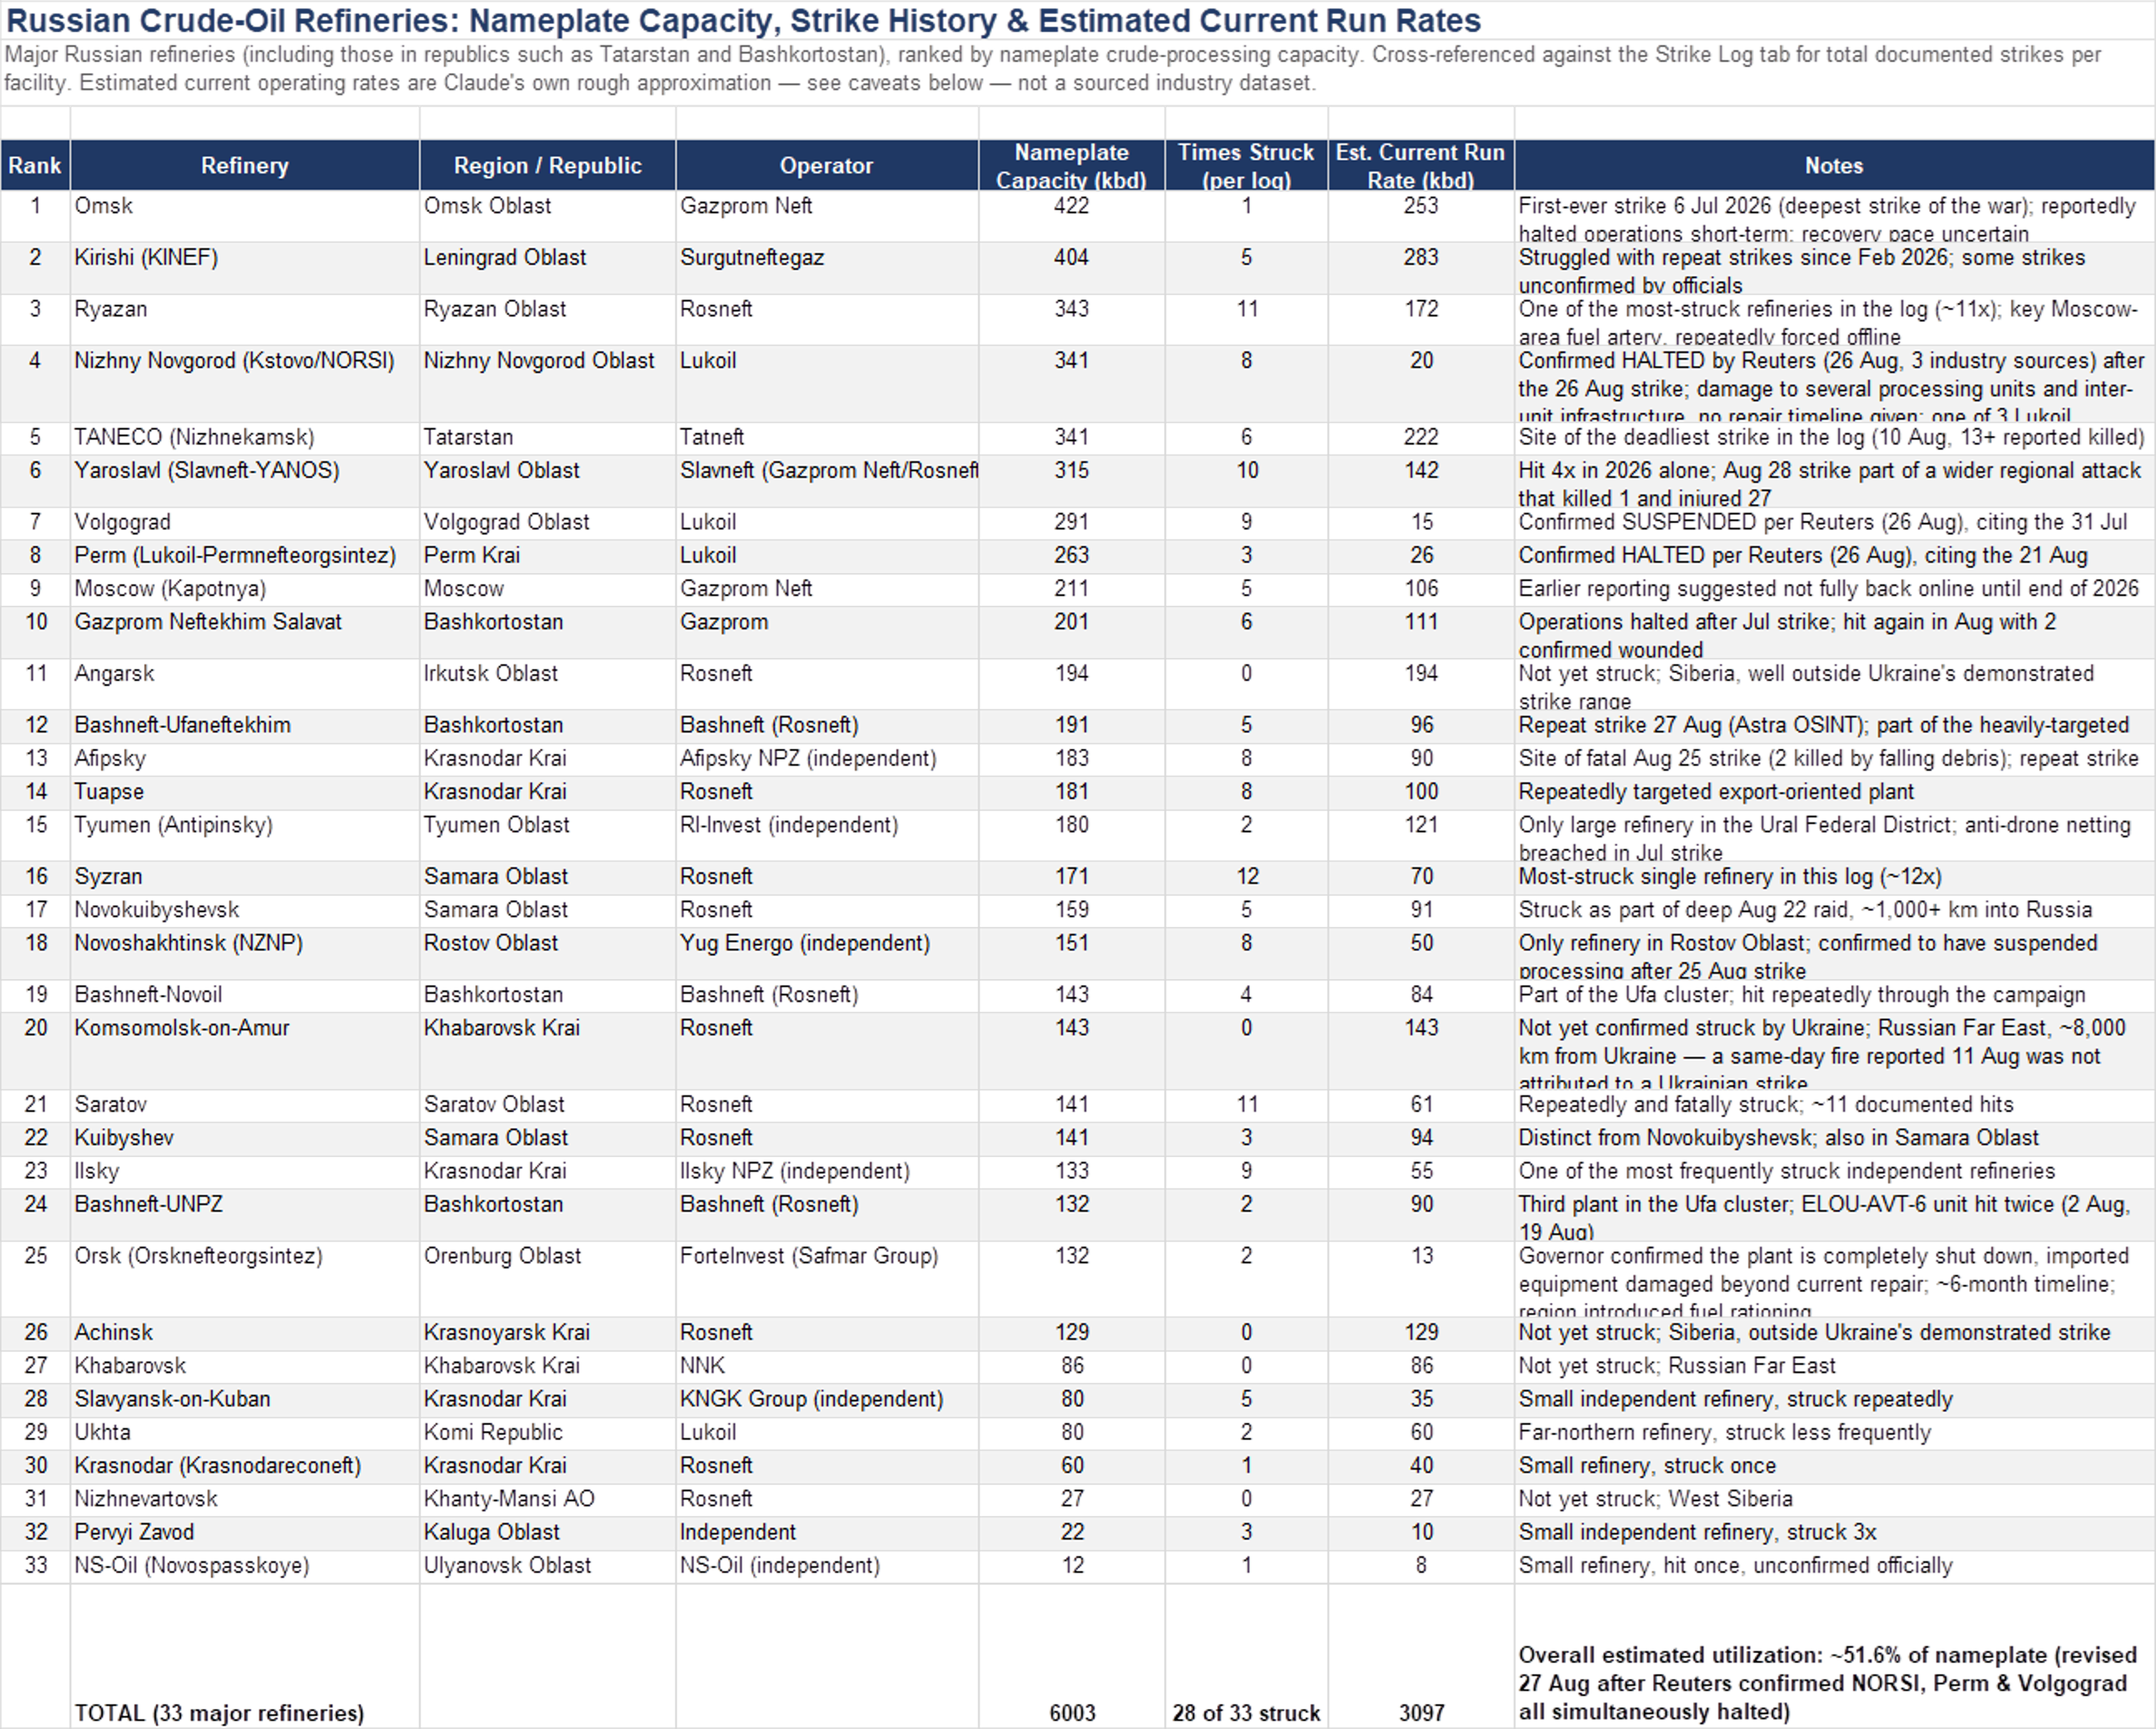Click the Khanty-Mansi AO region cell

coord(548,1499)
